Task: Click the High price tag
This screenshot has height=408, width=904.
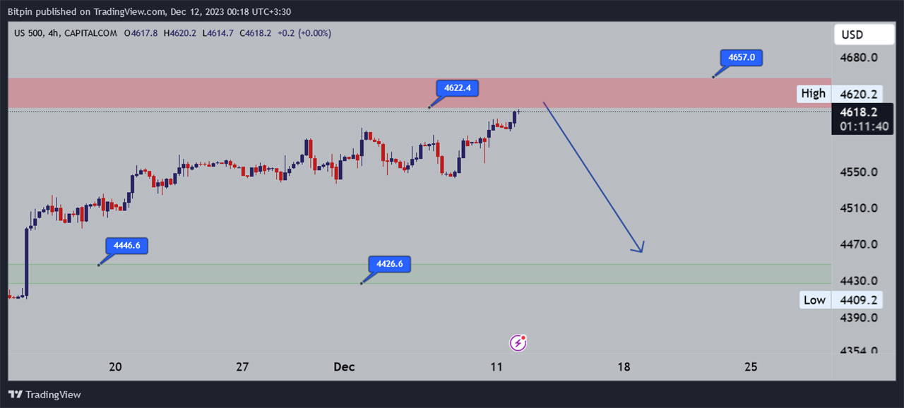Action: pyautogui.click(x=813, y=93)
